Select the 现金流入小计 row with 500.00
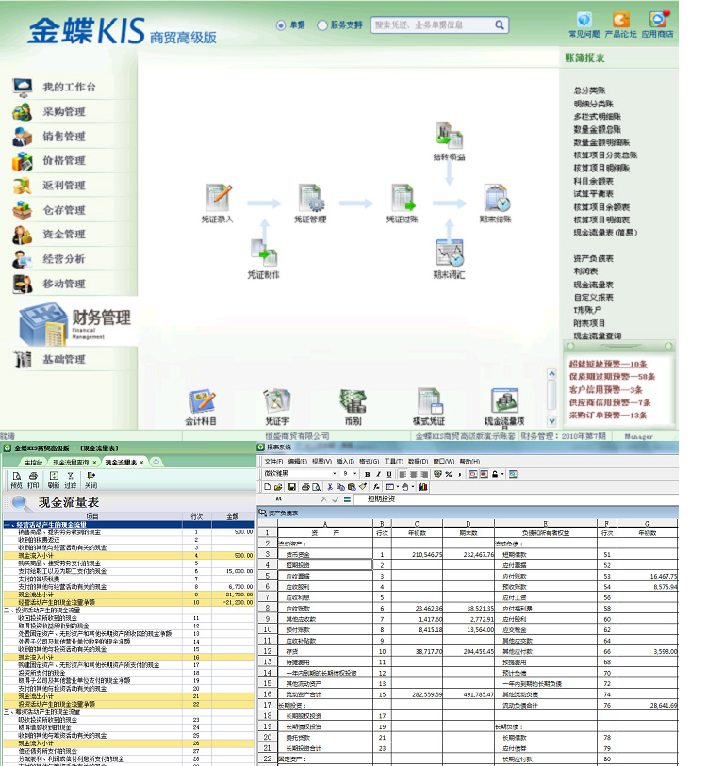The width and height of the screenshot is (707, 766). point(128,556)
